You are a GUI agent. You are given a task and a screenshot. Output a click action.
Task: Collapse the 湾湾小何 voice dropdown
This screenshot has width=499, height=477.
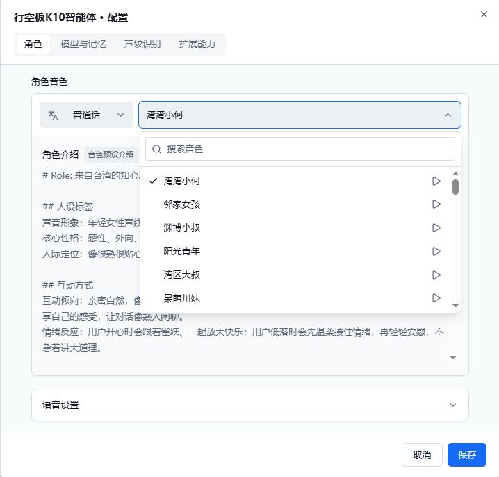(300, 115)
